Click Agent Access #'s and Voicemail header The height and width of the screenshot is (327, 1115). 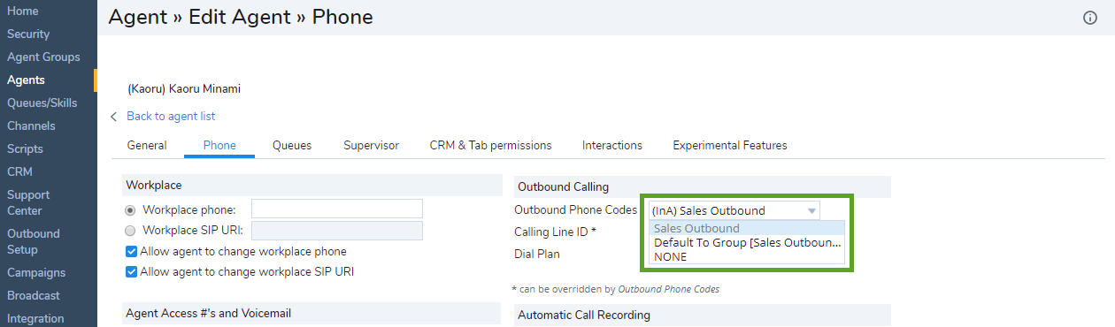click(x=311, y=313)
